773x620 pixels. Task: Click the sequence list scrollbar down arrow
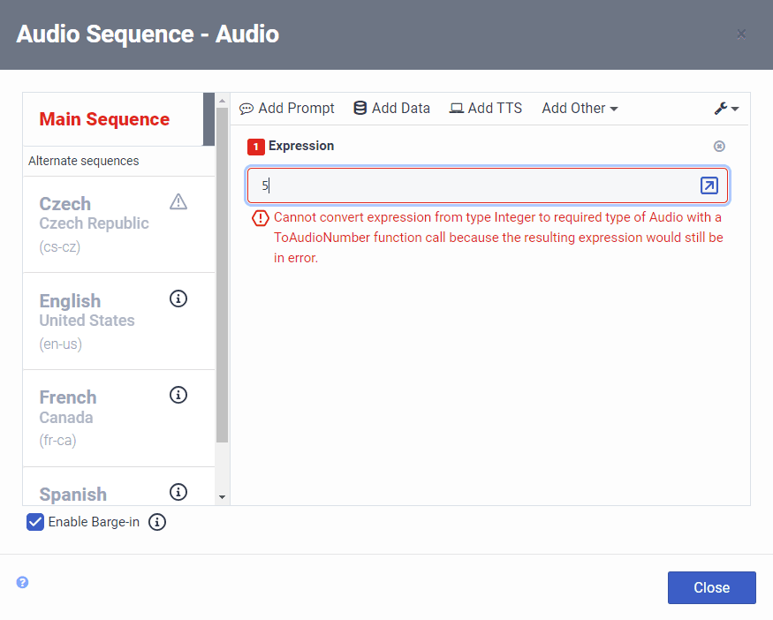(222, 497)
